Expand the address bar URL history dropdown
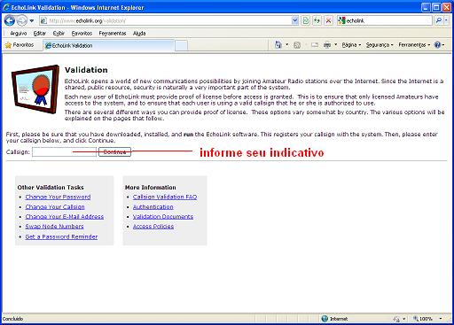This screenshot has height=325, width=454. pyautogui.click(x=295, y=20)
